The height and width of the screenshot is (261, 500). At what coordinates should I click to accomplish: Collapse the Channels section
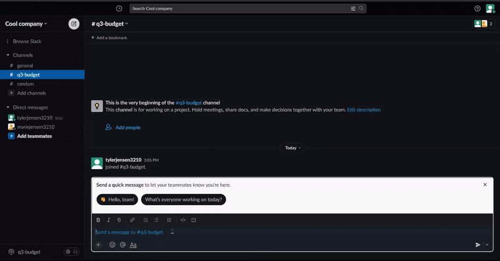tap(8, 55)
